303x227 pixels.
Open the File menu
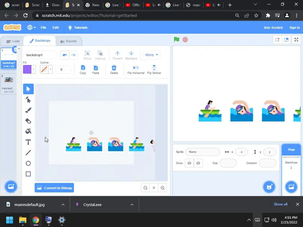[43, 27]
